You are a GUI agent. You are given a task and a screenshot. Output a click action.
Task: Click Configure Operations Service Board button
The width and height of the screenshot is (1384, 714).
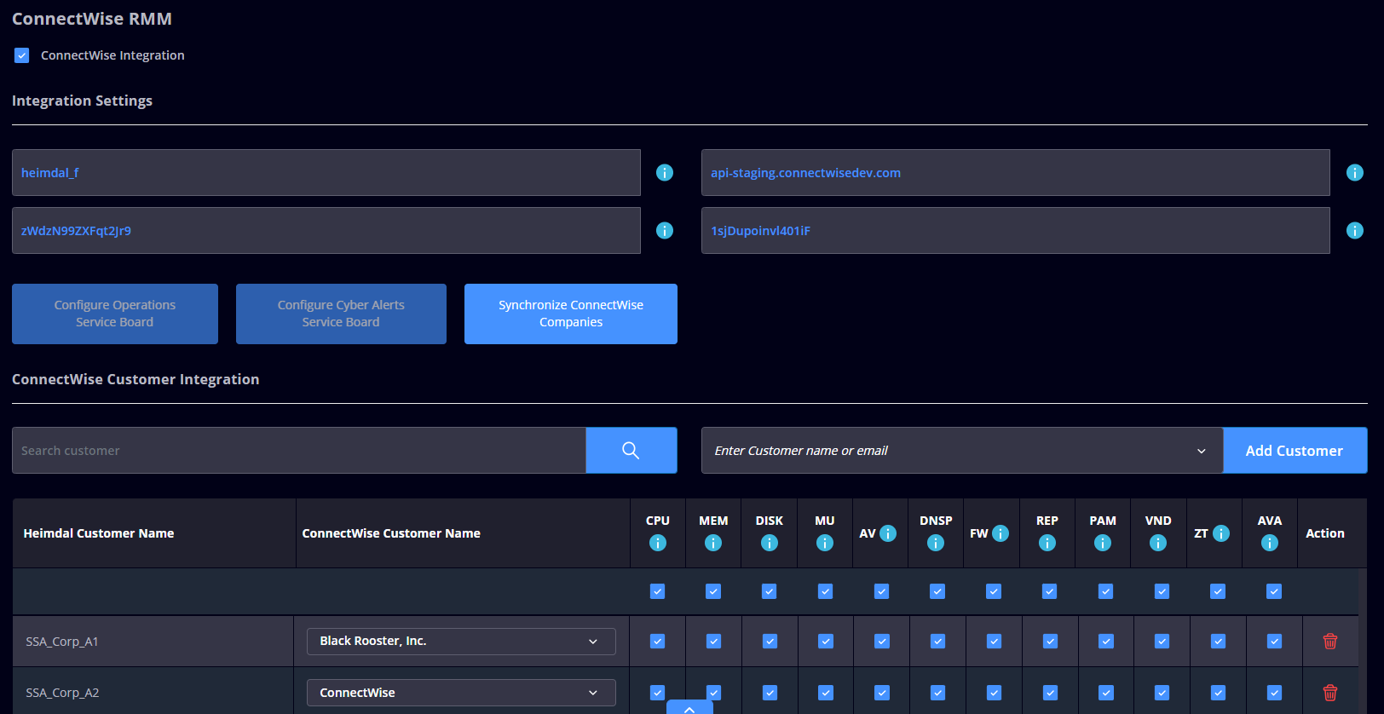(115, 314)
